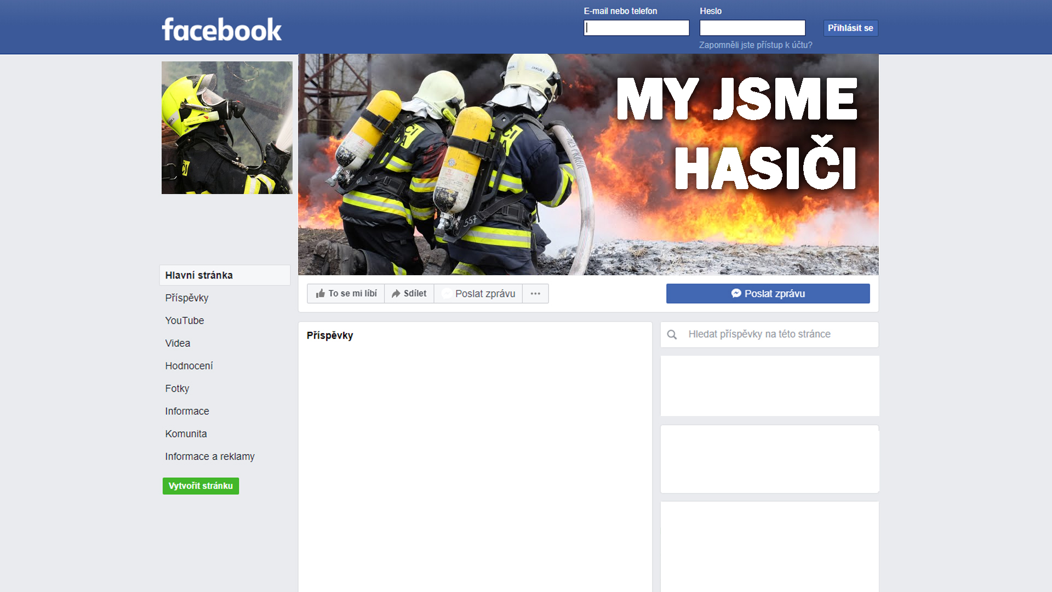
Task: Open the YouTube sidebar tab
Action: tap(185, 321)
